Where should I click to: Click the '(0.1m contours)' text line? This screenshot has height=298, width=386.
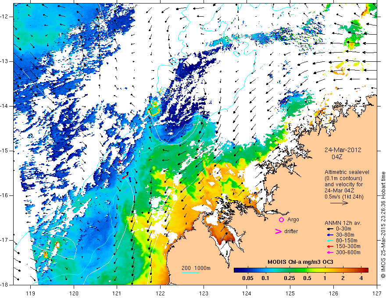click(x=343, y=178)
